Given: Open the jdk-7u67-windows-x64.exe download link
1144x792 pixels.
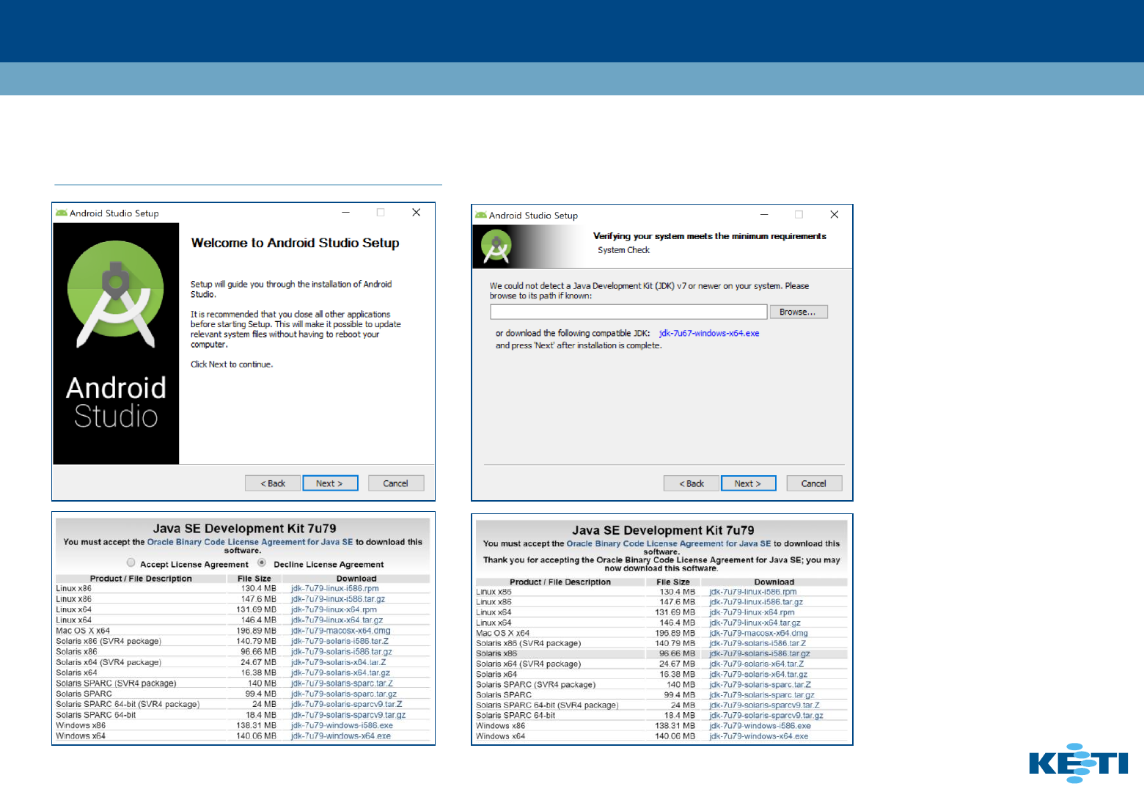Looking at the screenshot, I should 709,333.
